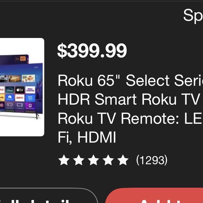Tap the TV stand leg in product thumbnail

pyautogui.click(x=37, y=116)
